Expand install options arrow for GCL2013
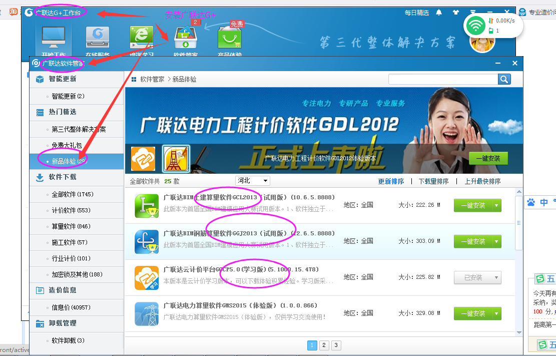The image size is (556, 356). pyautogui.click(x=496, y=205)
